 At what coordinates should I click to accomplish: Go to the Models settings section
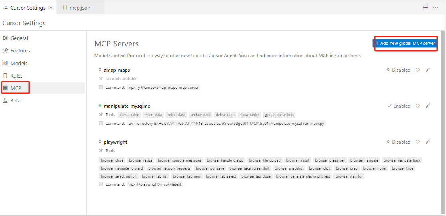pyautogui.click(x=19, y=63)
